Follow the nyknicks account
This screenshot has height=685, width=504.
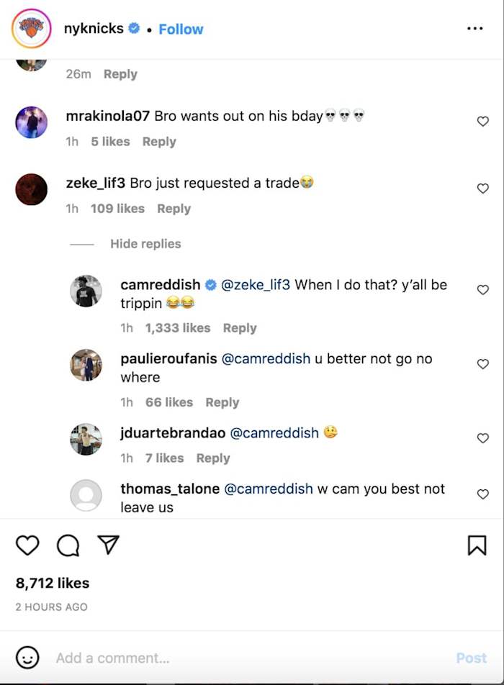point(181,30)
